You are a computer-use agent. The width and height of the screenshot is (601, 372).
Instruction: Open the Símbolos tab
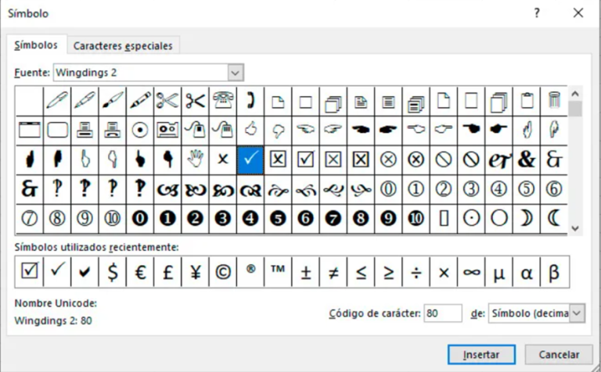click(x=36, y=45)
